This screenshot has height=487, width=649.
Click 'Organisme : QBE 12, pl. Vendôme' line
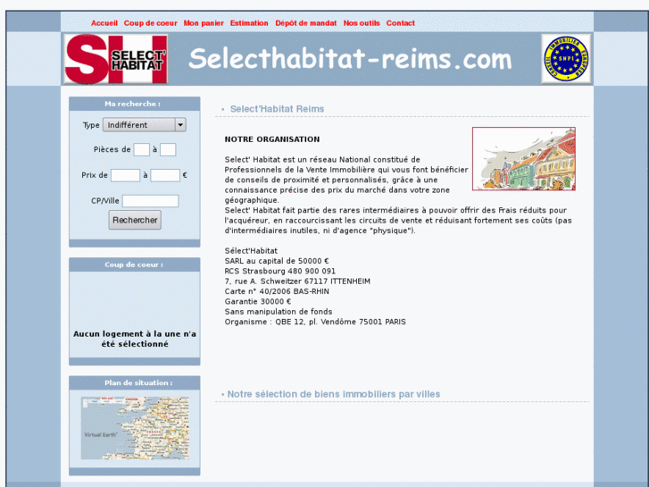tap(315, 322)
